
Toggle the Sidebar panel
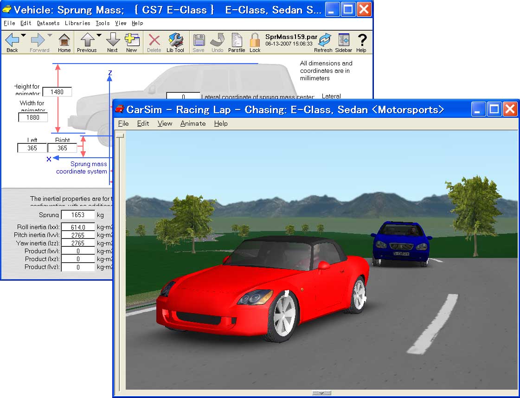344,40
